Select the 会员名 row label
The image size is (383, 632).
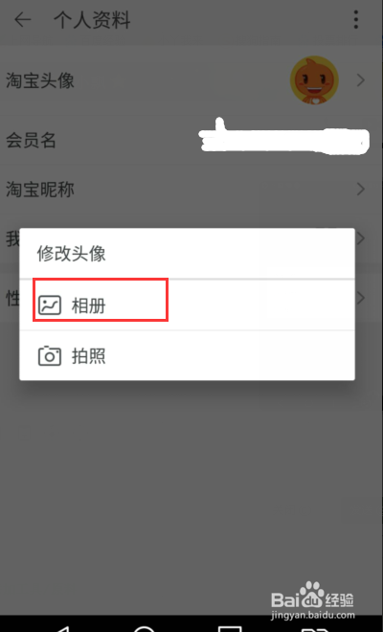(31, 140)
